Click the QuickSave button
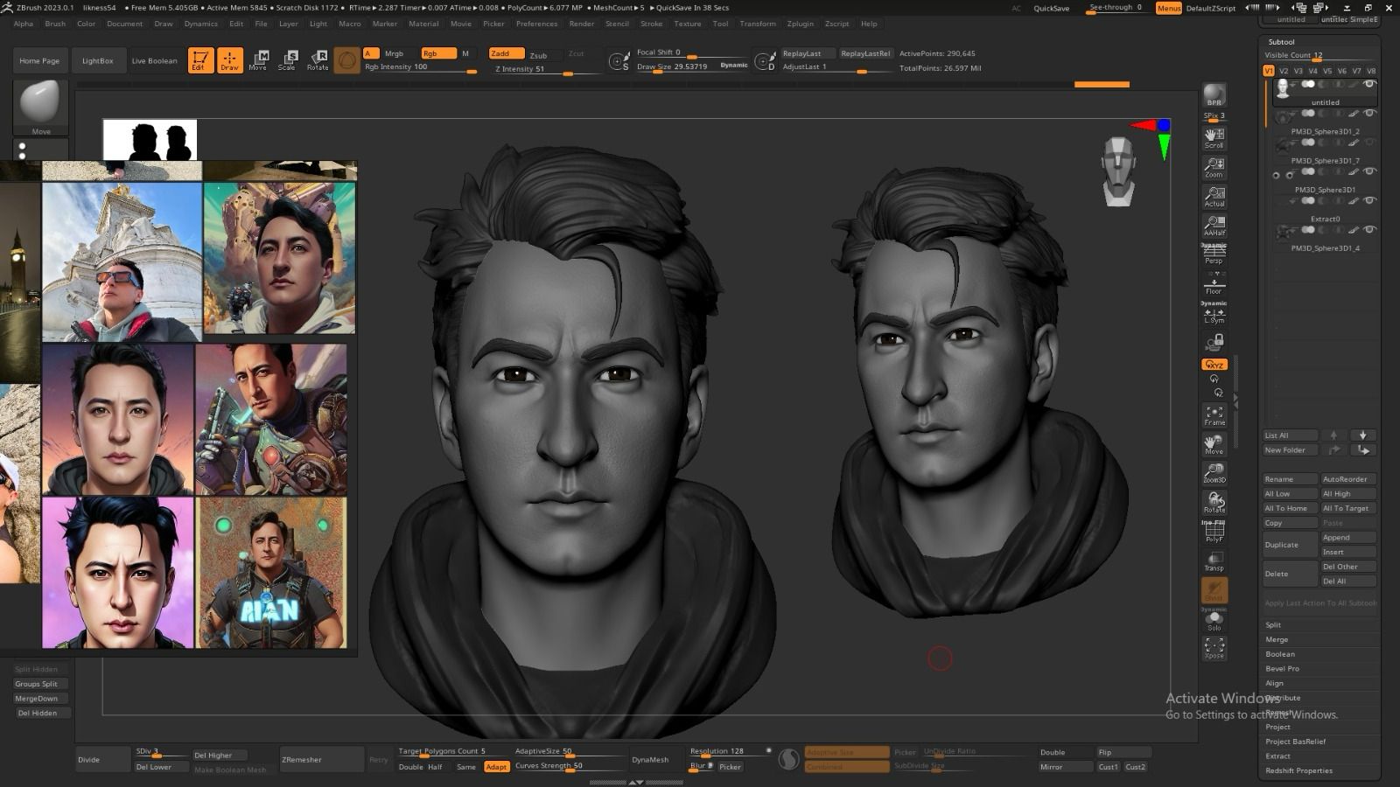This screenshot has height=787, width=1400. 1051,9
